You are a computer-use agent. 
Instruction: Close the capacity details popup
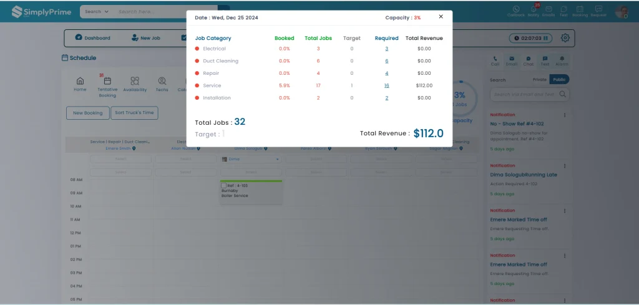pyautogui.click(x=441, y=17)
